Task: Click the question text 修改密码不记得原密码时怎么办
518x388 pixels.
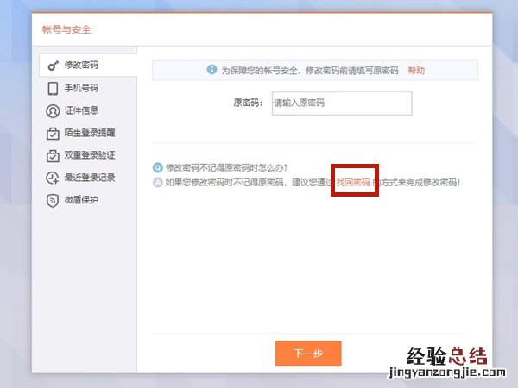Action: [226, 167]
